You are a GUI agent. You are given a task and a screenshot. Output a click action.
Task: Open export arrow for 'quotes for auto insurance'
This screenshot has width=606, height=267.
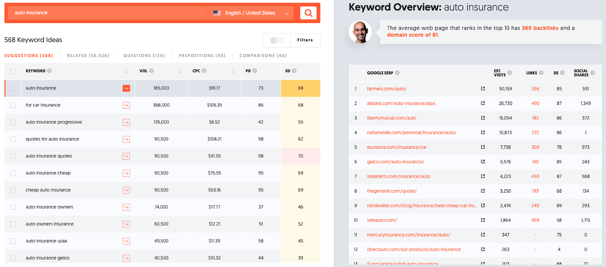pyautogui.click(x=126, y=139)
